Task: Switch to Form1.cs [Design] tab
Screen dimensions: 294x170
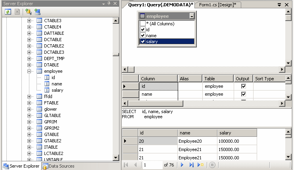Action: pos(217,5)
